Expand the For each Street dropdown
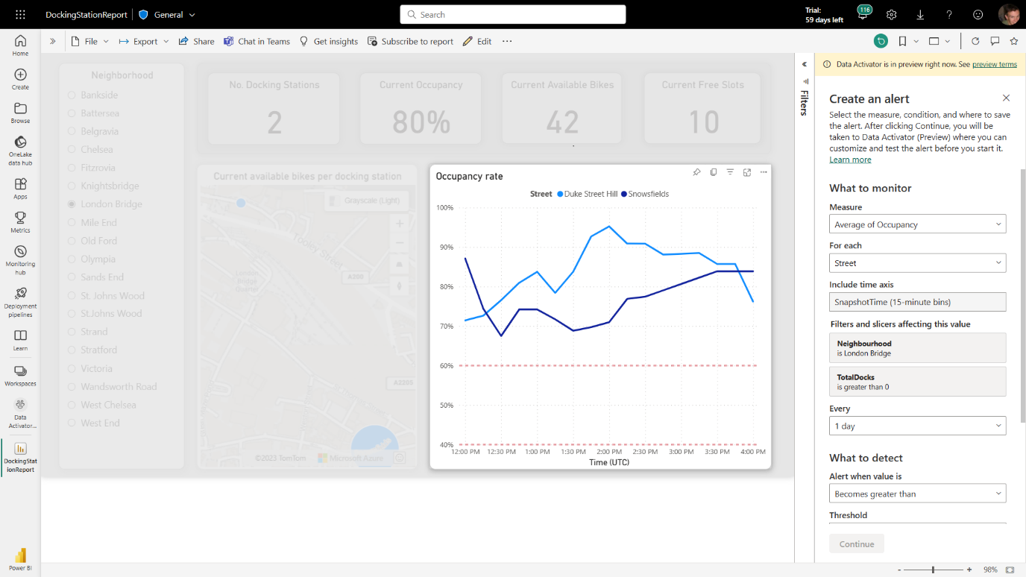 (917, 263)
